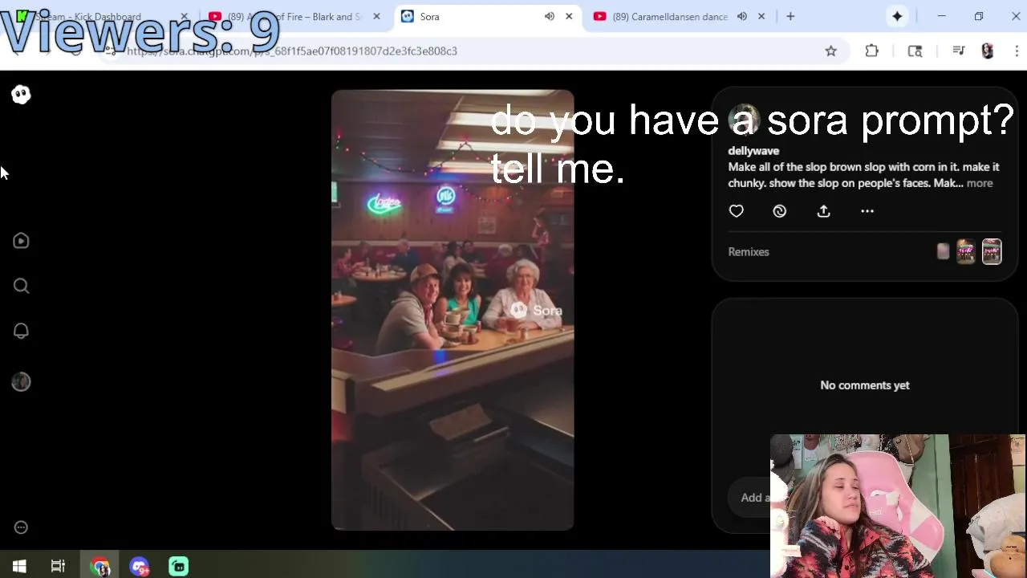Open the middle remix thumbnail
The height and width of the screenshot is (578, 1027).
pos(965,251)
